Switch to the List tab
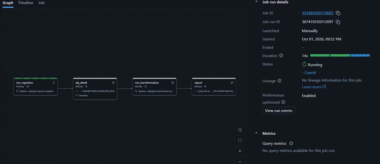Screen dimensions: 380x164 pyautogui.click(x=41, y=3)
